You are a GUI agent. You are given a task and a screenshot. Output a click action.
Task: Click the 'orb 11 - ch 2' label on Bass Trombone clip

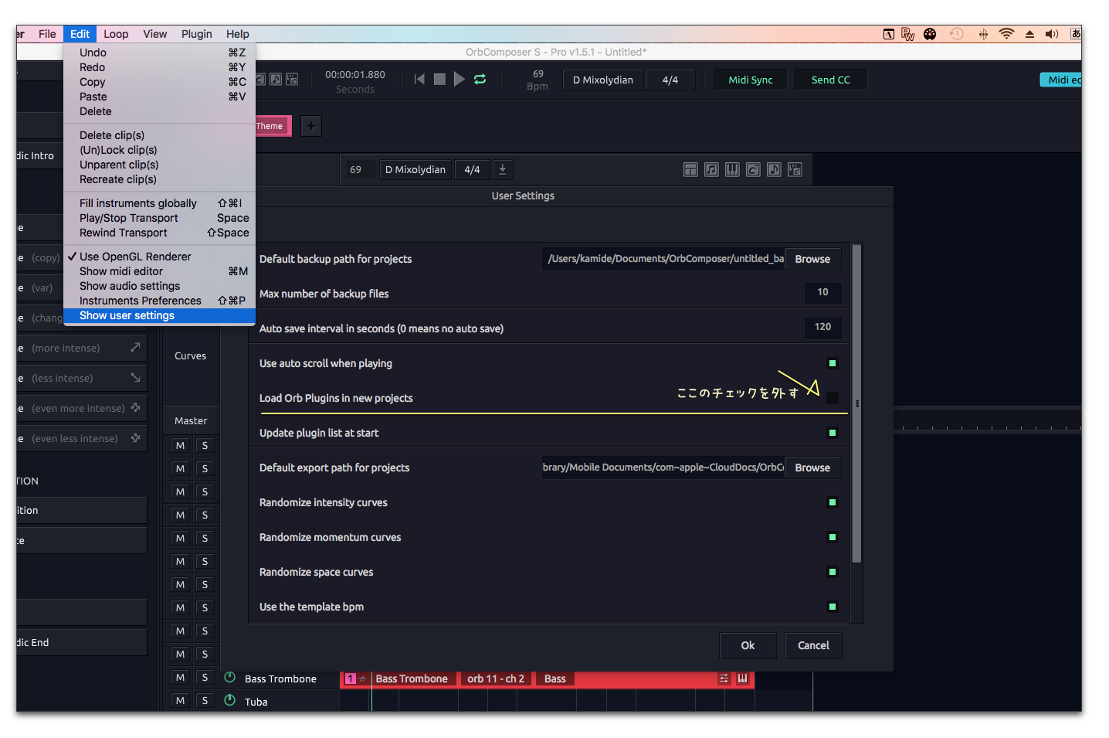(x=496, y=678)
